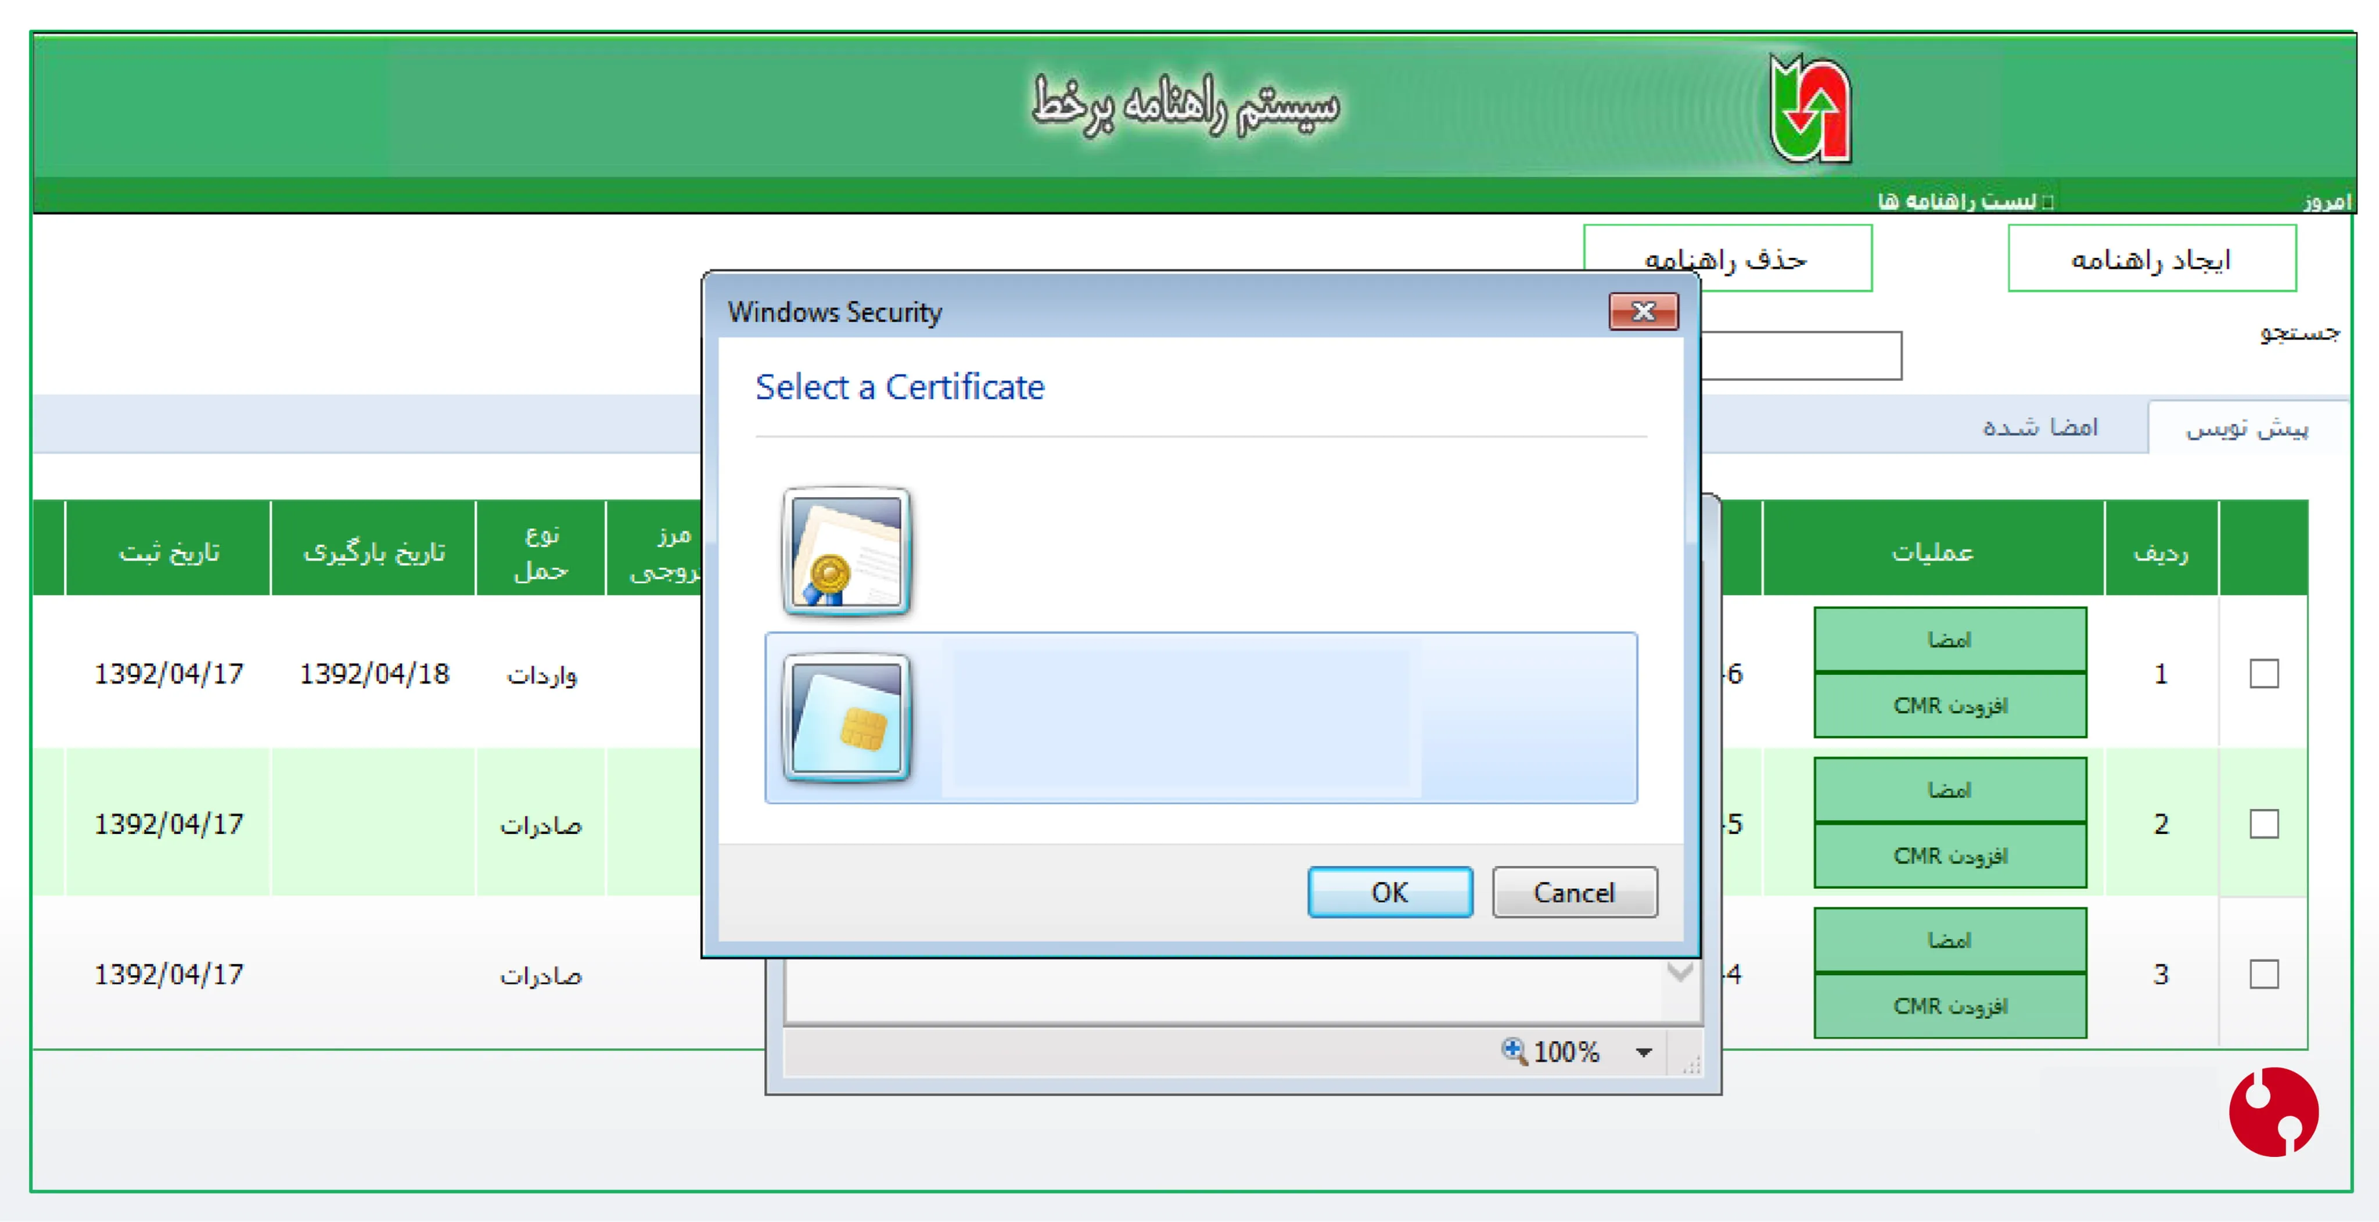Click افزودن CMR button in row 2
Screen dimensions: 2379x1222
[x=1950, y=856]
